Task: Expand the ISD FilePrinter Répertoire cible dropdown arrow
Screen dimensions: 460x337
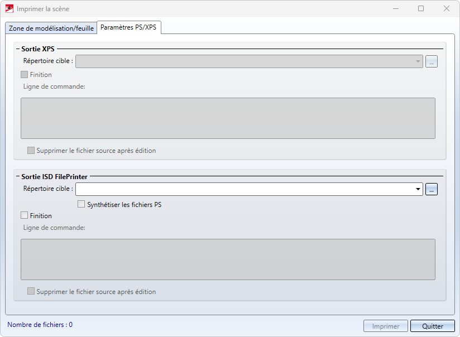Action: pos(418,189)
